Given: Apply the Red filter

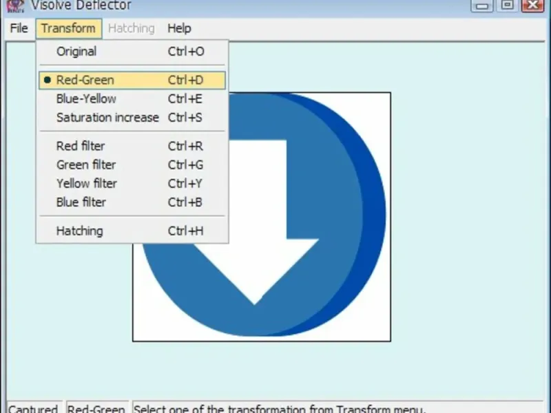Looking at the screenshot, I should (x=132, y=146).
